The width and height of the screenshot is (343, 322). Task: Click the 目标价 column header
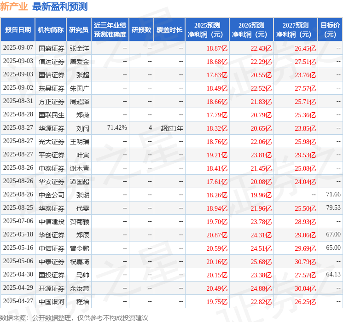(330, 29)
